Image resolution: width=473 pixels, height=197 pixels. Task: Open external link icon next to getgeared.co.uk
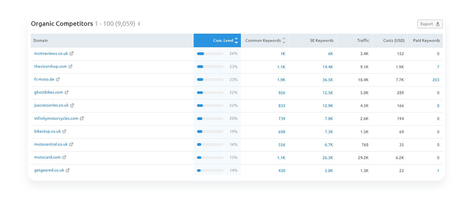(x=67, y=170)
